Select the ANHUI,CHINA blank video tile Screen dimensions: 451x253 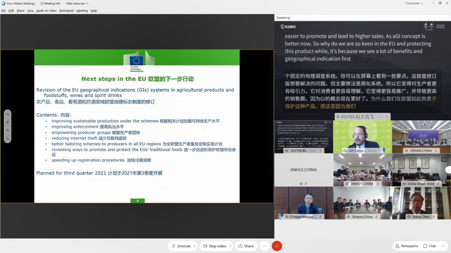[x=303, y=170]
